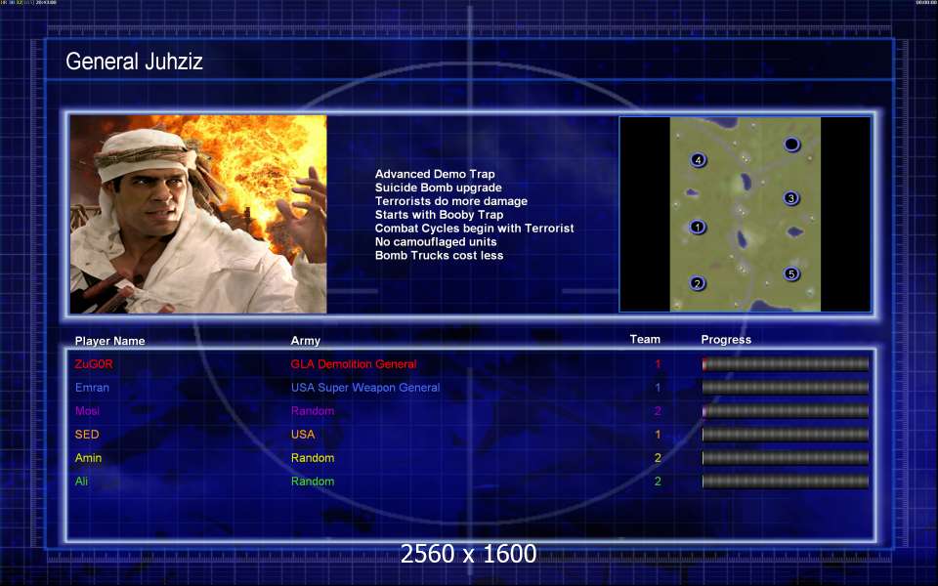The height and width of the screenshot is (586, 938).
Task: Select player name Amin
Action: (x=88, y=457)
